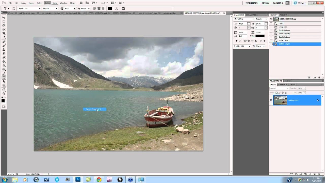
Task: Click the Underline character style icon
Action: [261, 41]
